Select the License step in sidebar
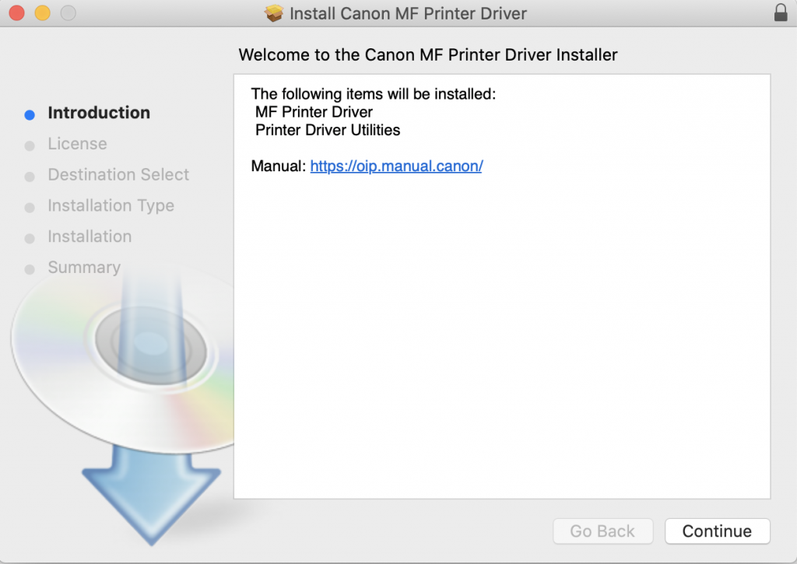 click(77, 144)
